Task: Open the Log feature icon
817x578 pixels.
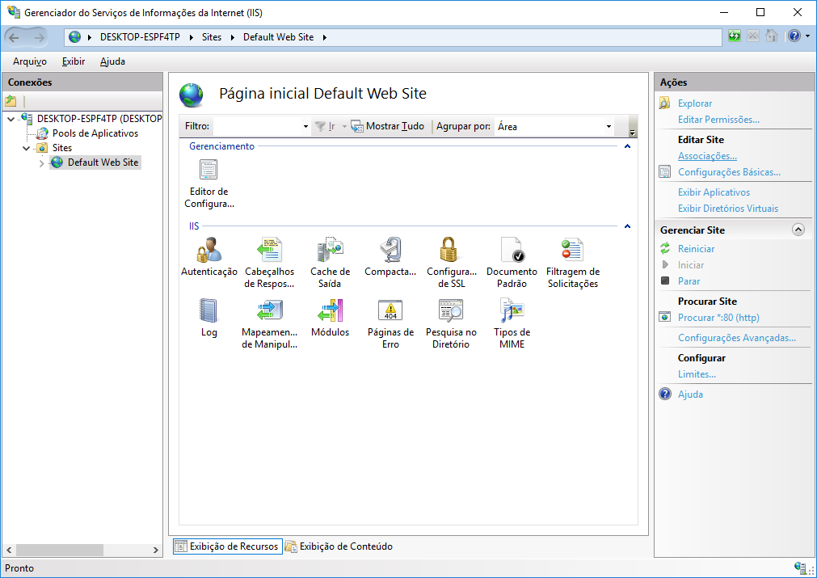Action: pos(208,311)
